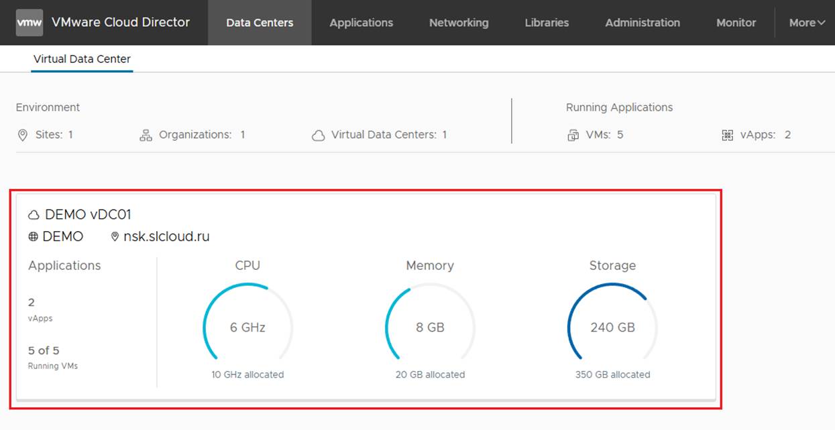The image size is (835, 430).
Task: Expand the More dropdown menu
Action: coord(806,23)
